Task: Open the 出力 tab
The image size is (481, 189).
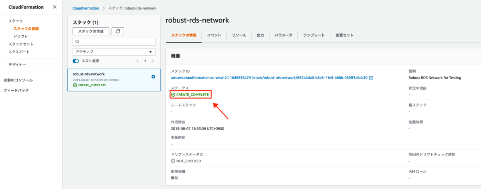Action: tap(260, 35)
